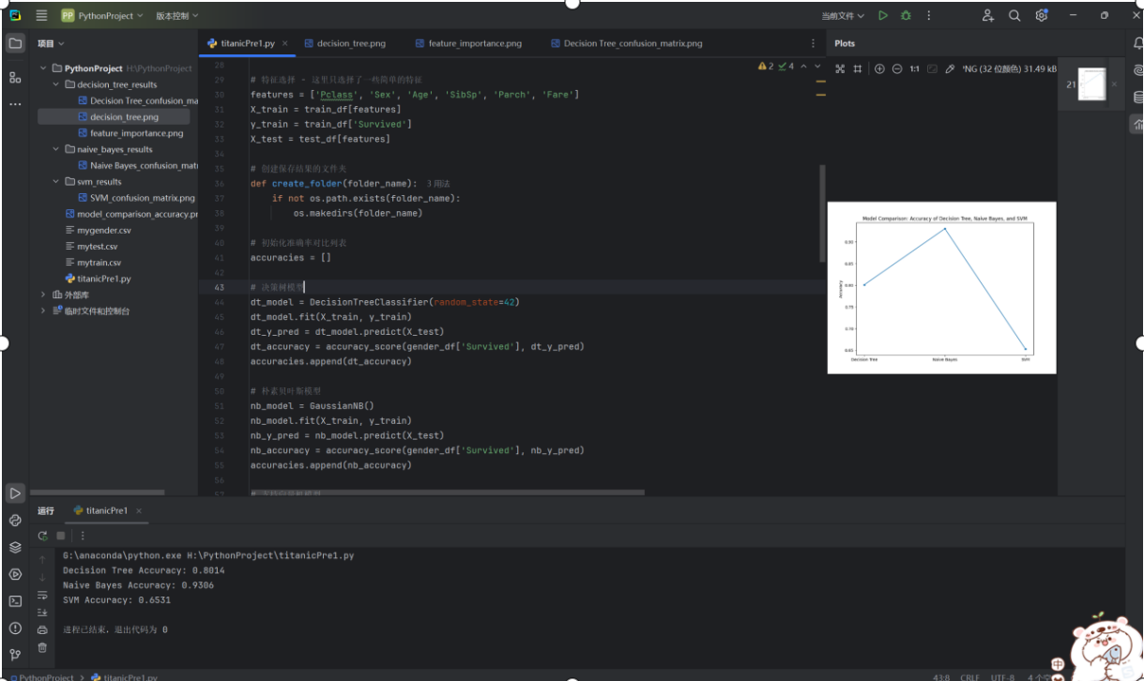Close the titanicPre1.py editor tab
The height and width of the screenshot is (681, 1144).
pos(285,43)
